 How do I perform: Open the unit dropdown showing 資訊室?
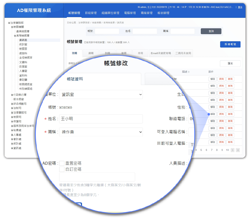pos(101,94)
